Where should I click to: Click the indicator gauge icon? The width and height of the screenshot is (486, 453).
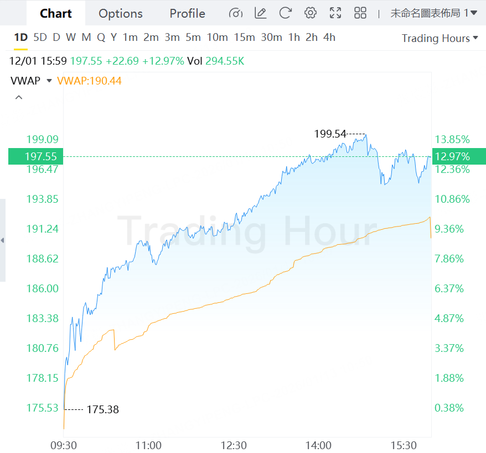pos(235,13)
